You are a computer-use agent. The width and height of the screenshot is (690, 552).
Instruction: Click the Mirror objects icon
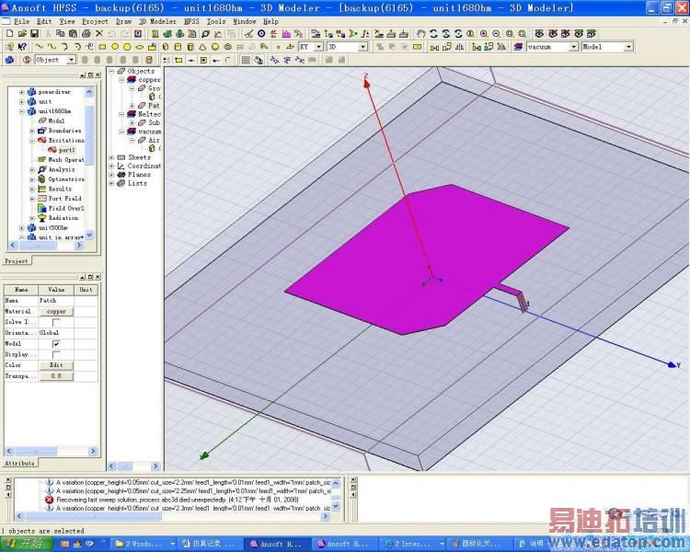[459, 47]
